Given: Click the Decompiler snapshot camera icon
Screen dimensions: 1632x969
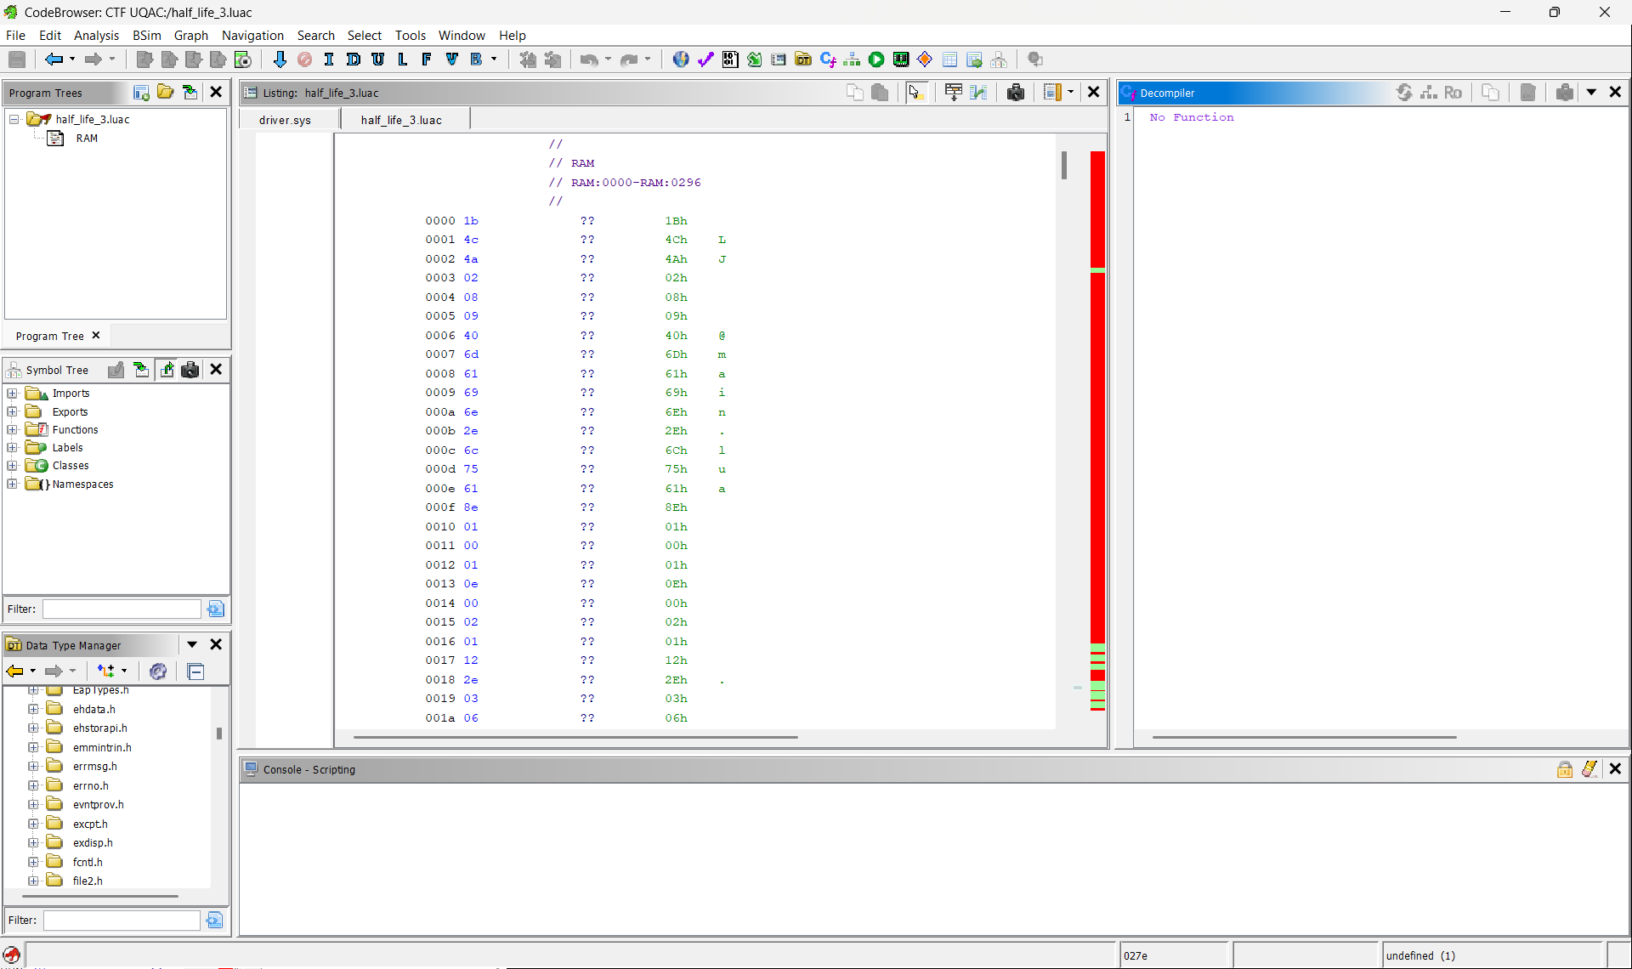Looking at the screenshot, I should coord(1564,93).
